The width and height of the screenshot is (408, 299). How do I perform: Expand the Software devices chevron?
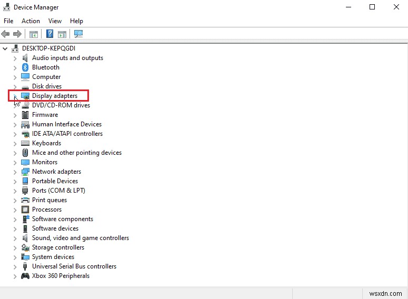click(15, 229)
